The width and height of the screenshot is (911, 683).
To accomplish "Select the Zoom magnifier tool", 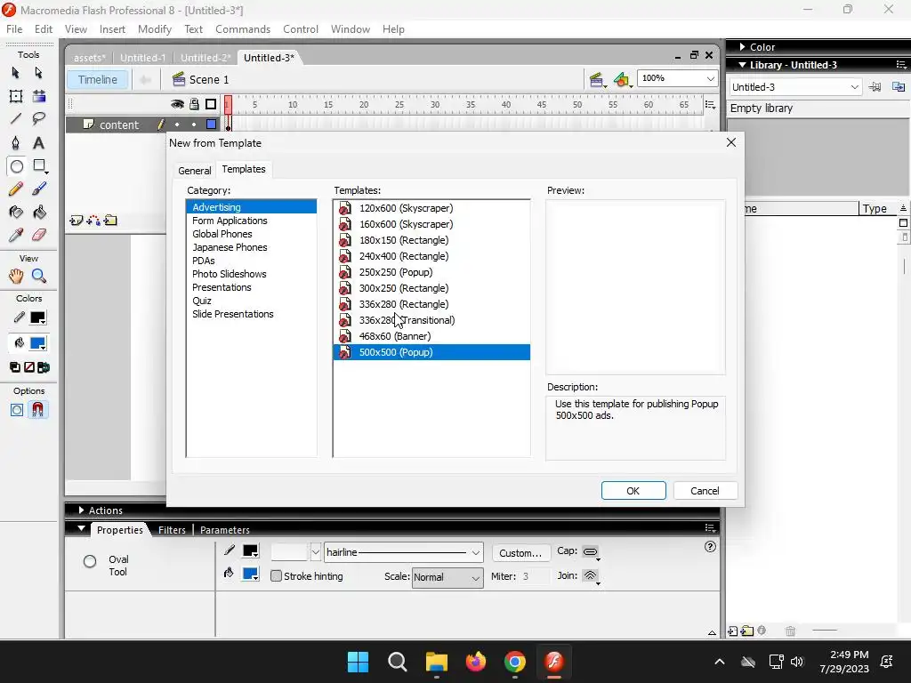I will tap(38, 276).
